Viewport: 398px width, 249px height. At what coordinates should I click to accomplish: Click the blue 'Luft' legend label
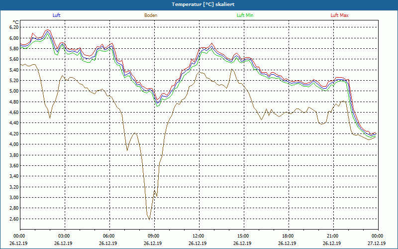point(56,15)
